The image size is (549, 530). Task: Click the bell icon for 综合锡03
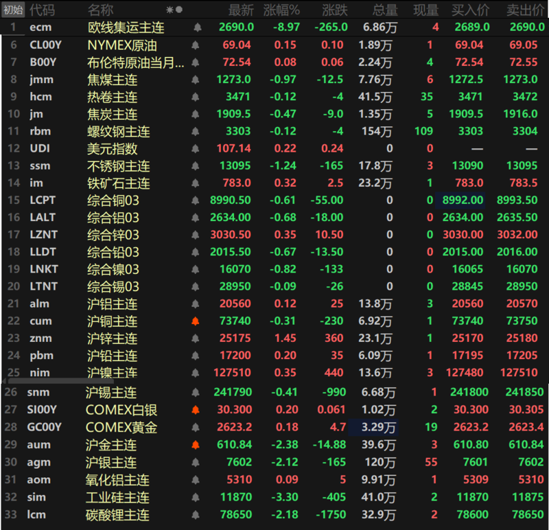(196, 286)
